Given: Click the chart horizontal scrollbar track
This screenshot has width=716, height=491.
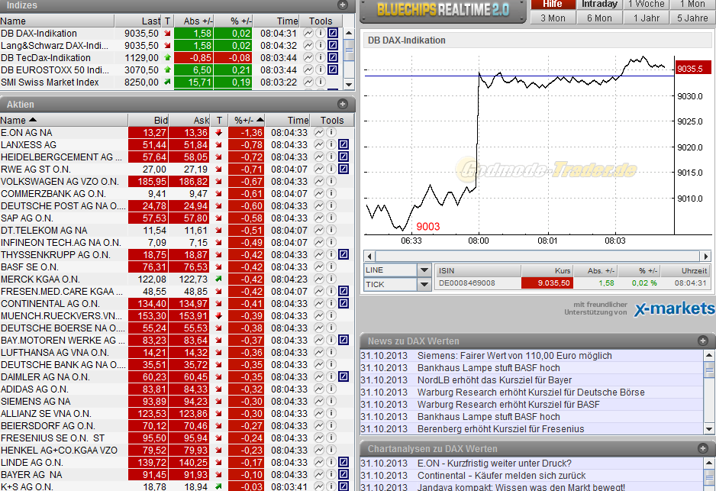Looking at the screenshot, I should click(537, 256).
